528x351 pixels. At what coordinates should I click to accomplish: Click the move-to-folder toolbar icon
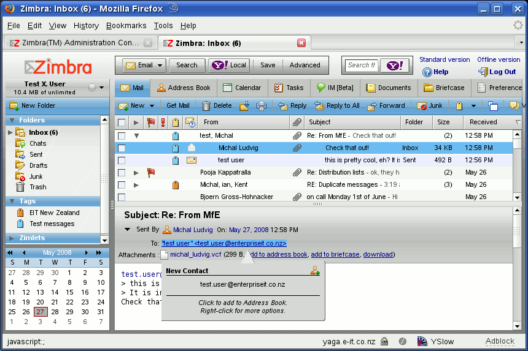[244, 106]
